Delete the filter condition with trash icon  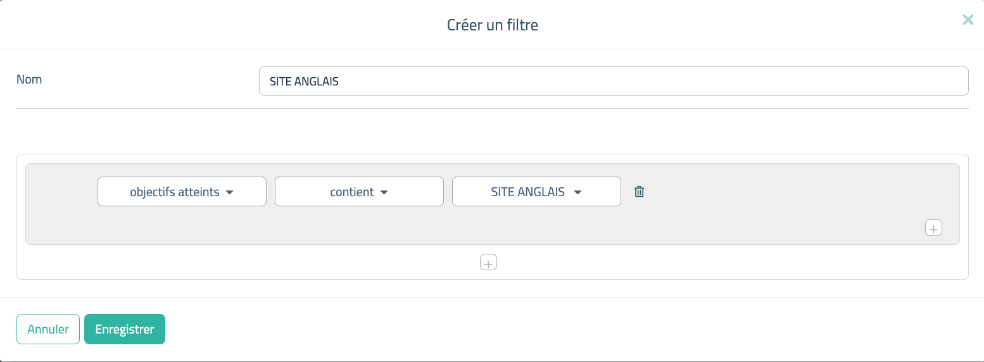(639, 192)
